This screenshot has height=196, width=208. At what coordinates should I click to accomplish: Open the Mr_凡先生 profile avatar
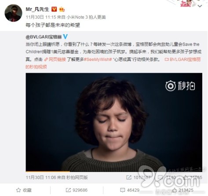point(13,13)
